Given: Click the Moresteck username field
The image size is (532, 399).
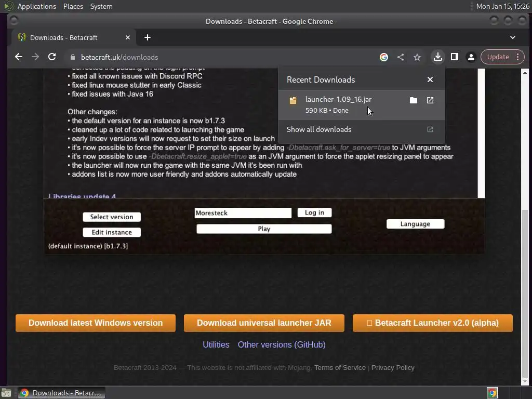Looking at the screenshot, I should (x=243, y=212).
